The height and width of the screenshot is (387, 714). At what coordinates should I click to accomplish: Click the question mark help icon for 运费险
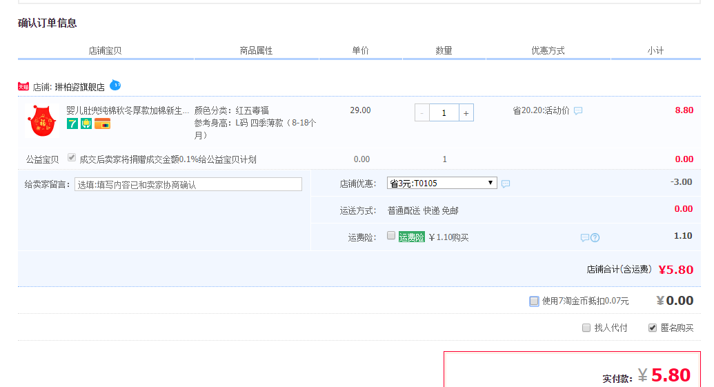tap(595, 238)
